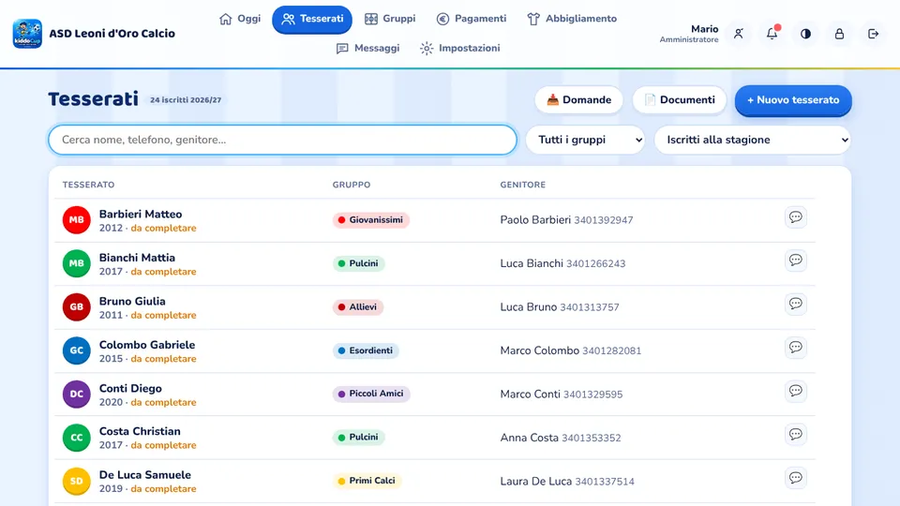The image size is (900, 506).
Task: Message Barbieri Matteo's parent via chat icon
Action: pyautogui.click(x=796, y=216)
